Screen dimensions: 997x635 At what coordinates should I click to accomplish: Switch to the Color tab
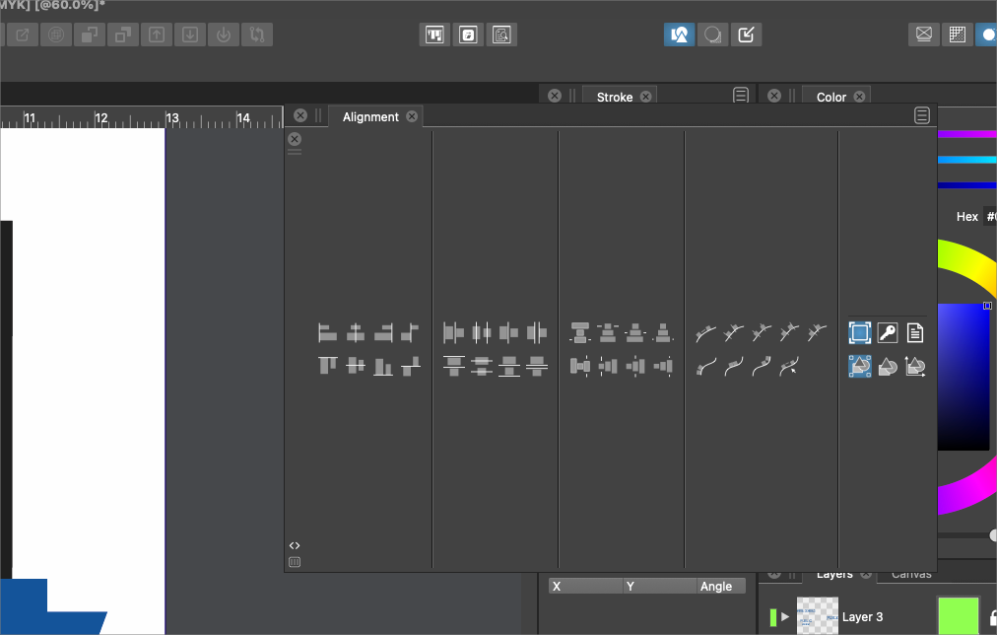(831, 97)
